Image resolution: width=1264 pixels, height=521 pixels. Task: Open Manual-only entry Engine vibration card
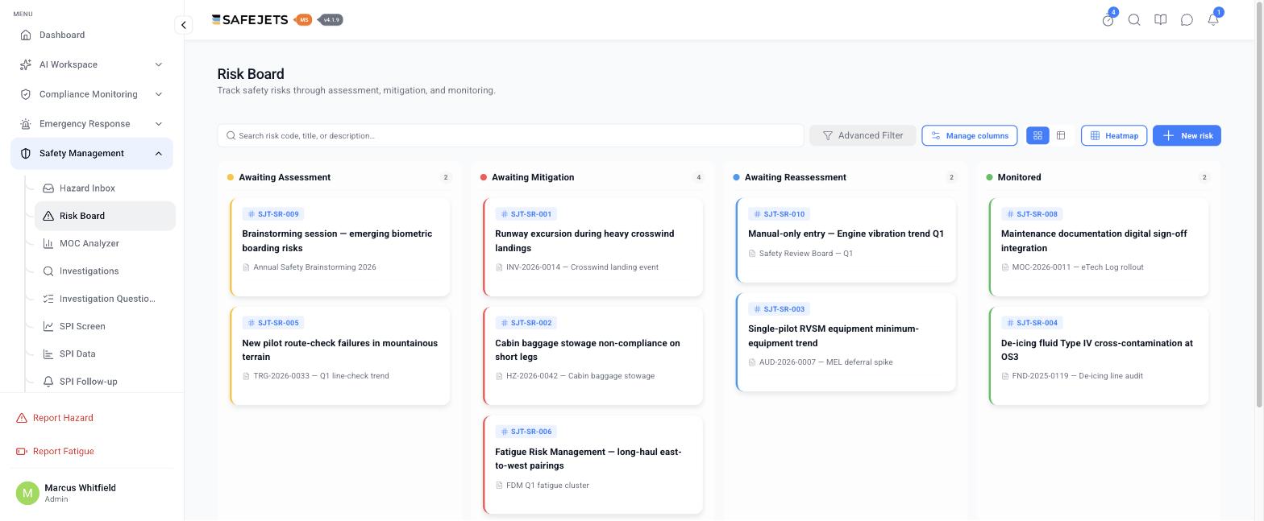(x=846, y=240)
